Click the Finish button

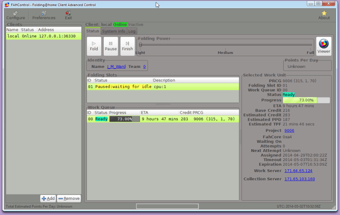click(127, 46)
